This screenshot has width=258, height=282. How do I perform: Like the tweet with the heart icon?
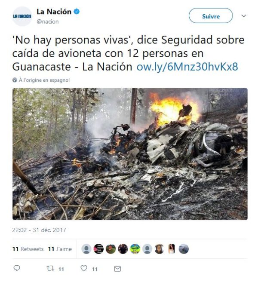pyautogui.click(x=84, y=268)
